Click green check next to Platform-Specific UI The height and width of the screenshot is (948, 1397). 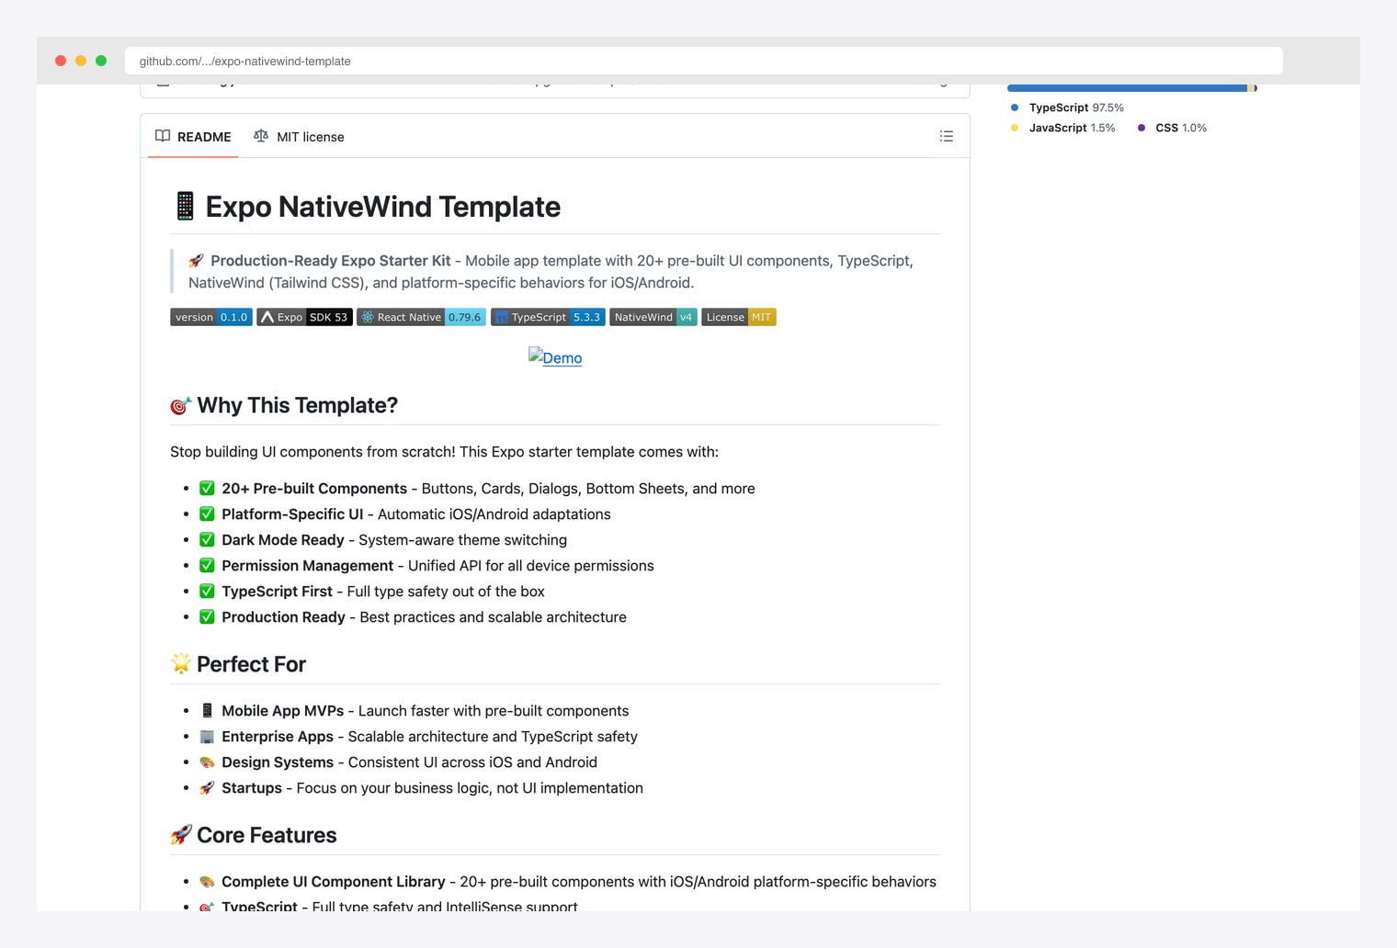tap(207, 513)
